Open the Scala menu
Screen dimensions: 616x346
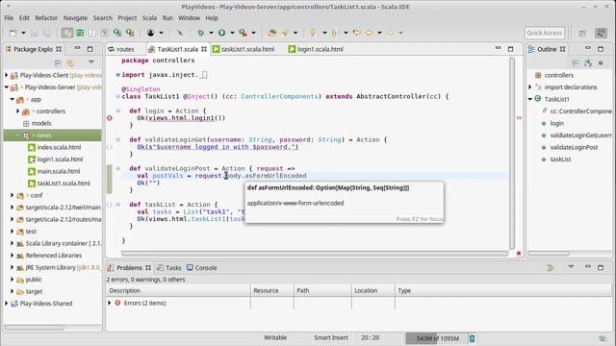(x=149, y=18)
